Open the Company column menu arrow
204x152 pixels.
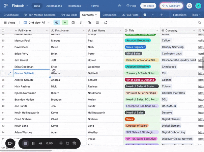click(194, 30)
